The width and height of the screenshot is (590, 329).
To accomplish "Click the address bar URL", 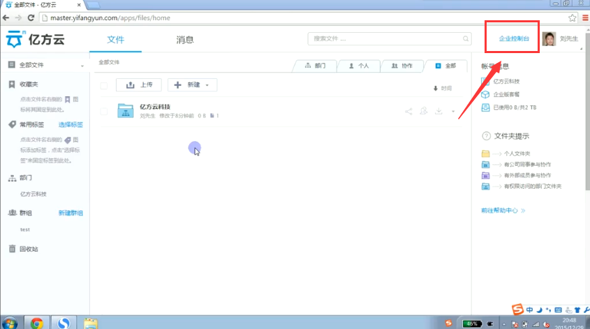I will point(110,17).
